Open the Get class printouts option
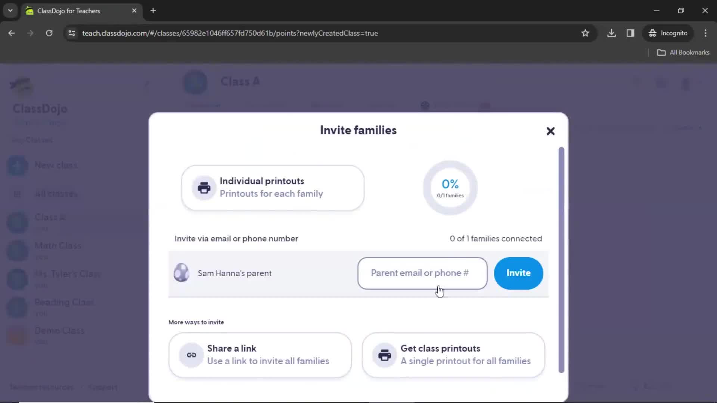 [x=454, y=354]
